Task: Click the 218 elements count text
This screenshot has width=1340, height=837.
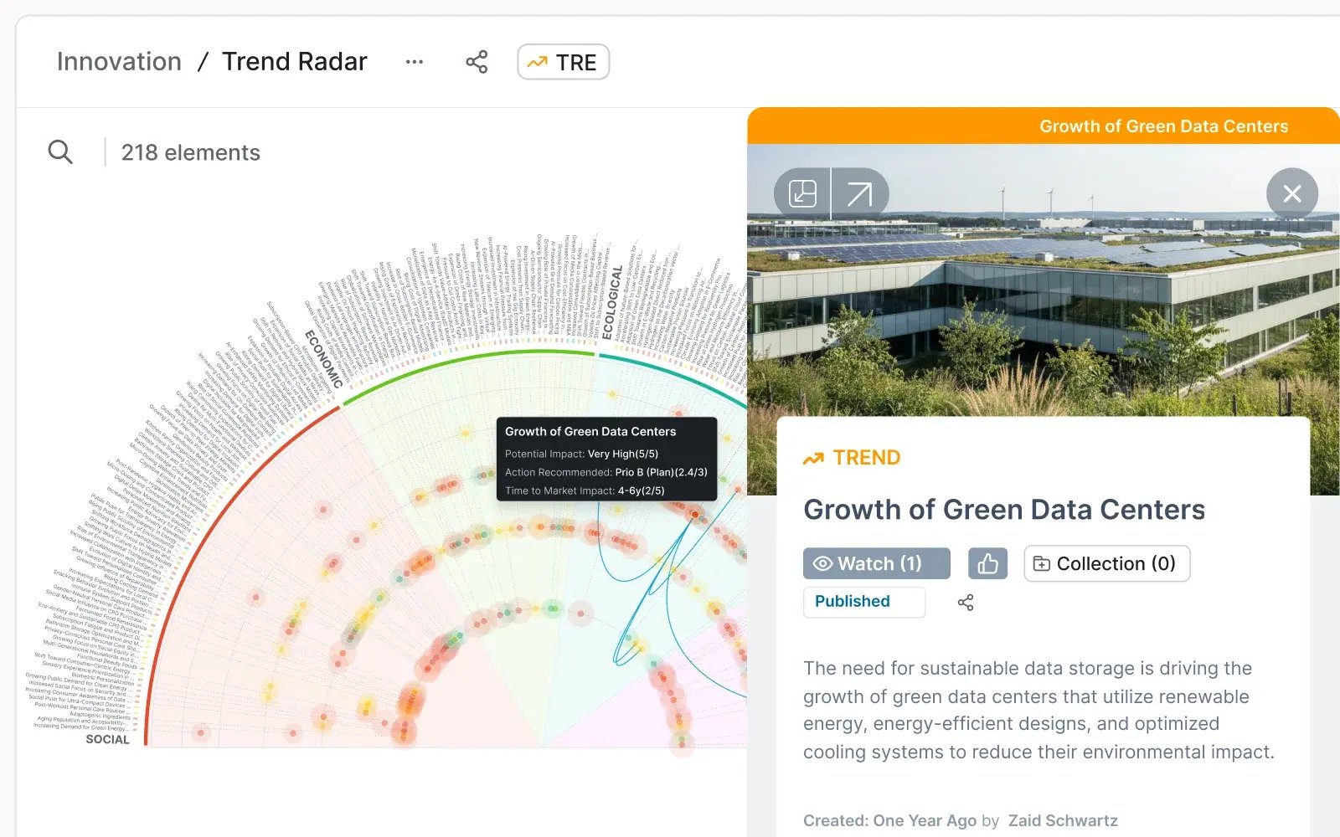Action: (191, 152)
